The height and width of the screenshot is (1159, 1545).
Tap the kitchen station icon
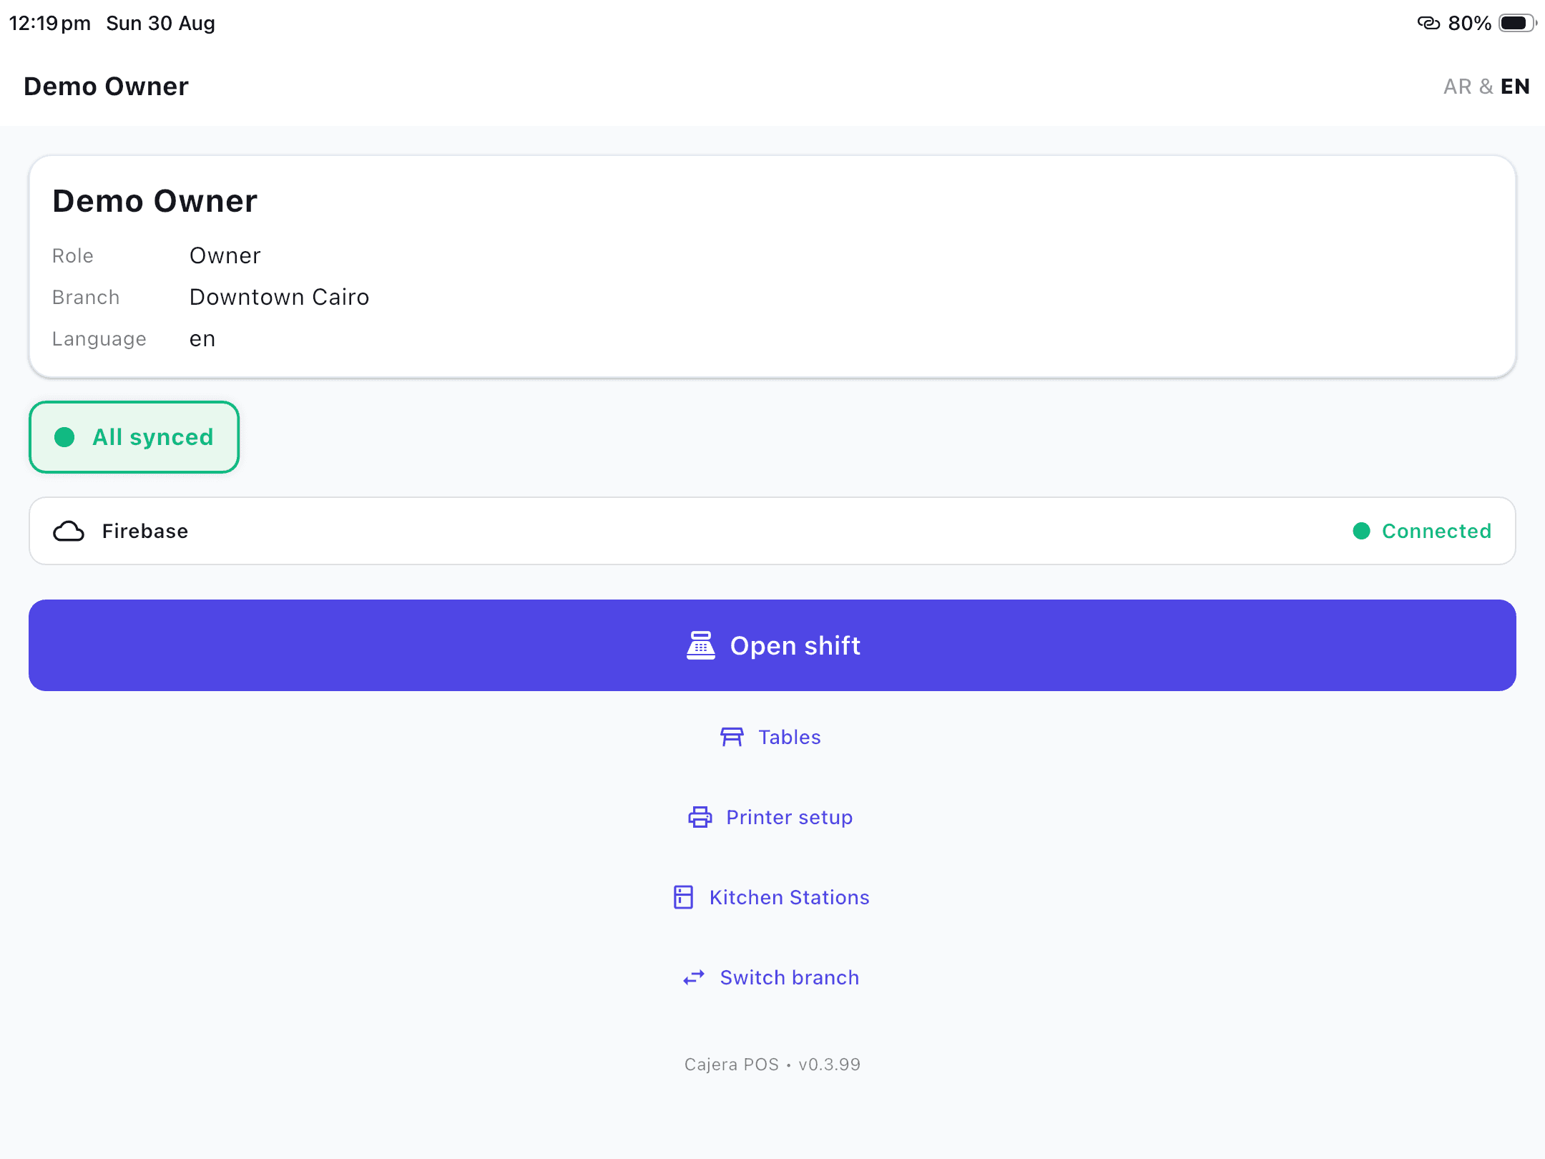point(683,897)
